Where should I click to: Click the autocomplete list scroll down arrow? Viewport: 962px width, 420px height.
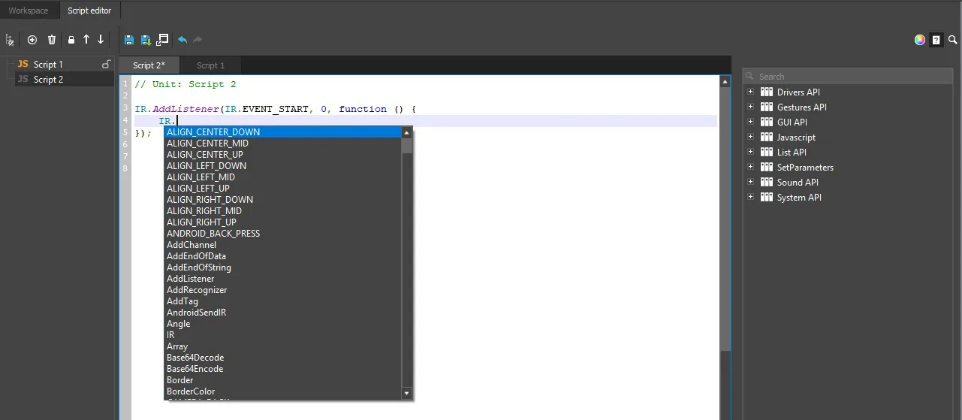point(407,393)
